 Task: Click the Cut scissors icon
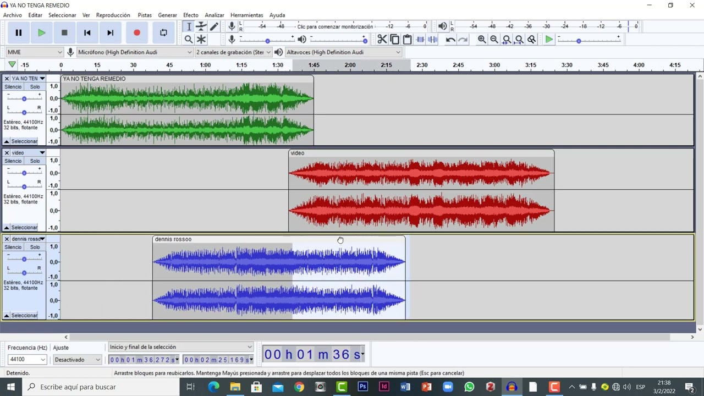pyautogui.click(x=382, y=39)
